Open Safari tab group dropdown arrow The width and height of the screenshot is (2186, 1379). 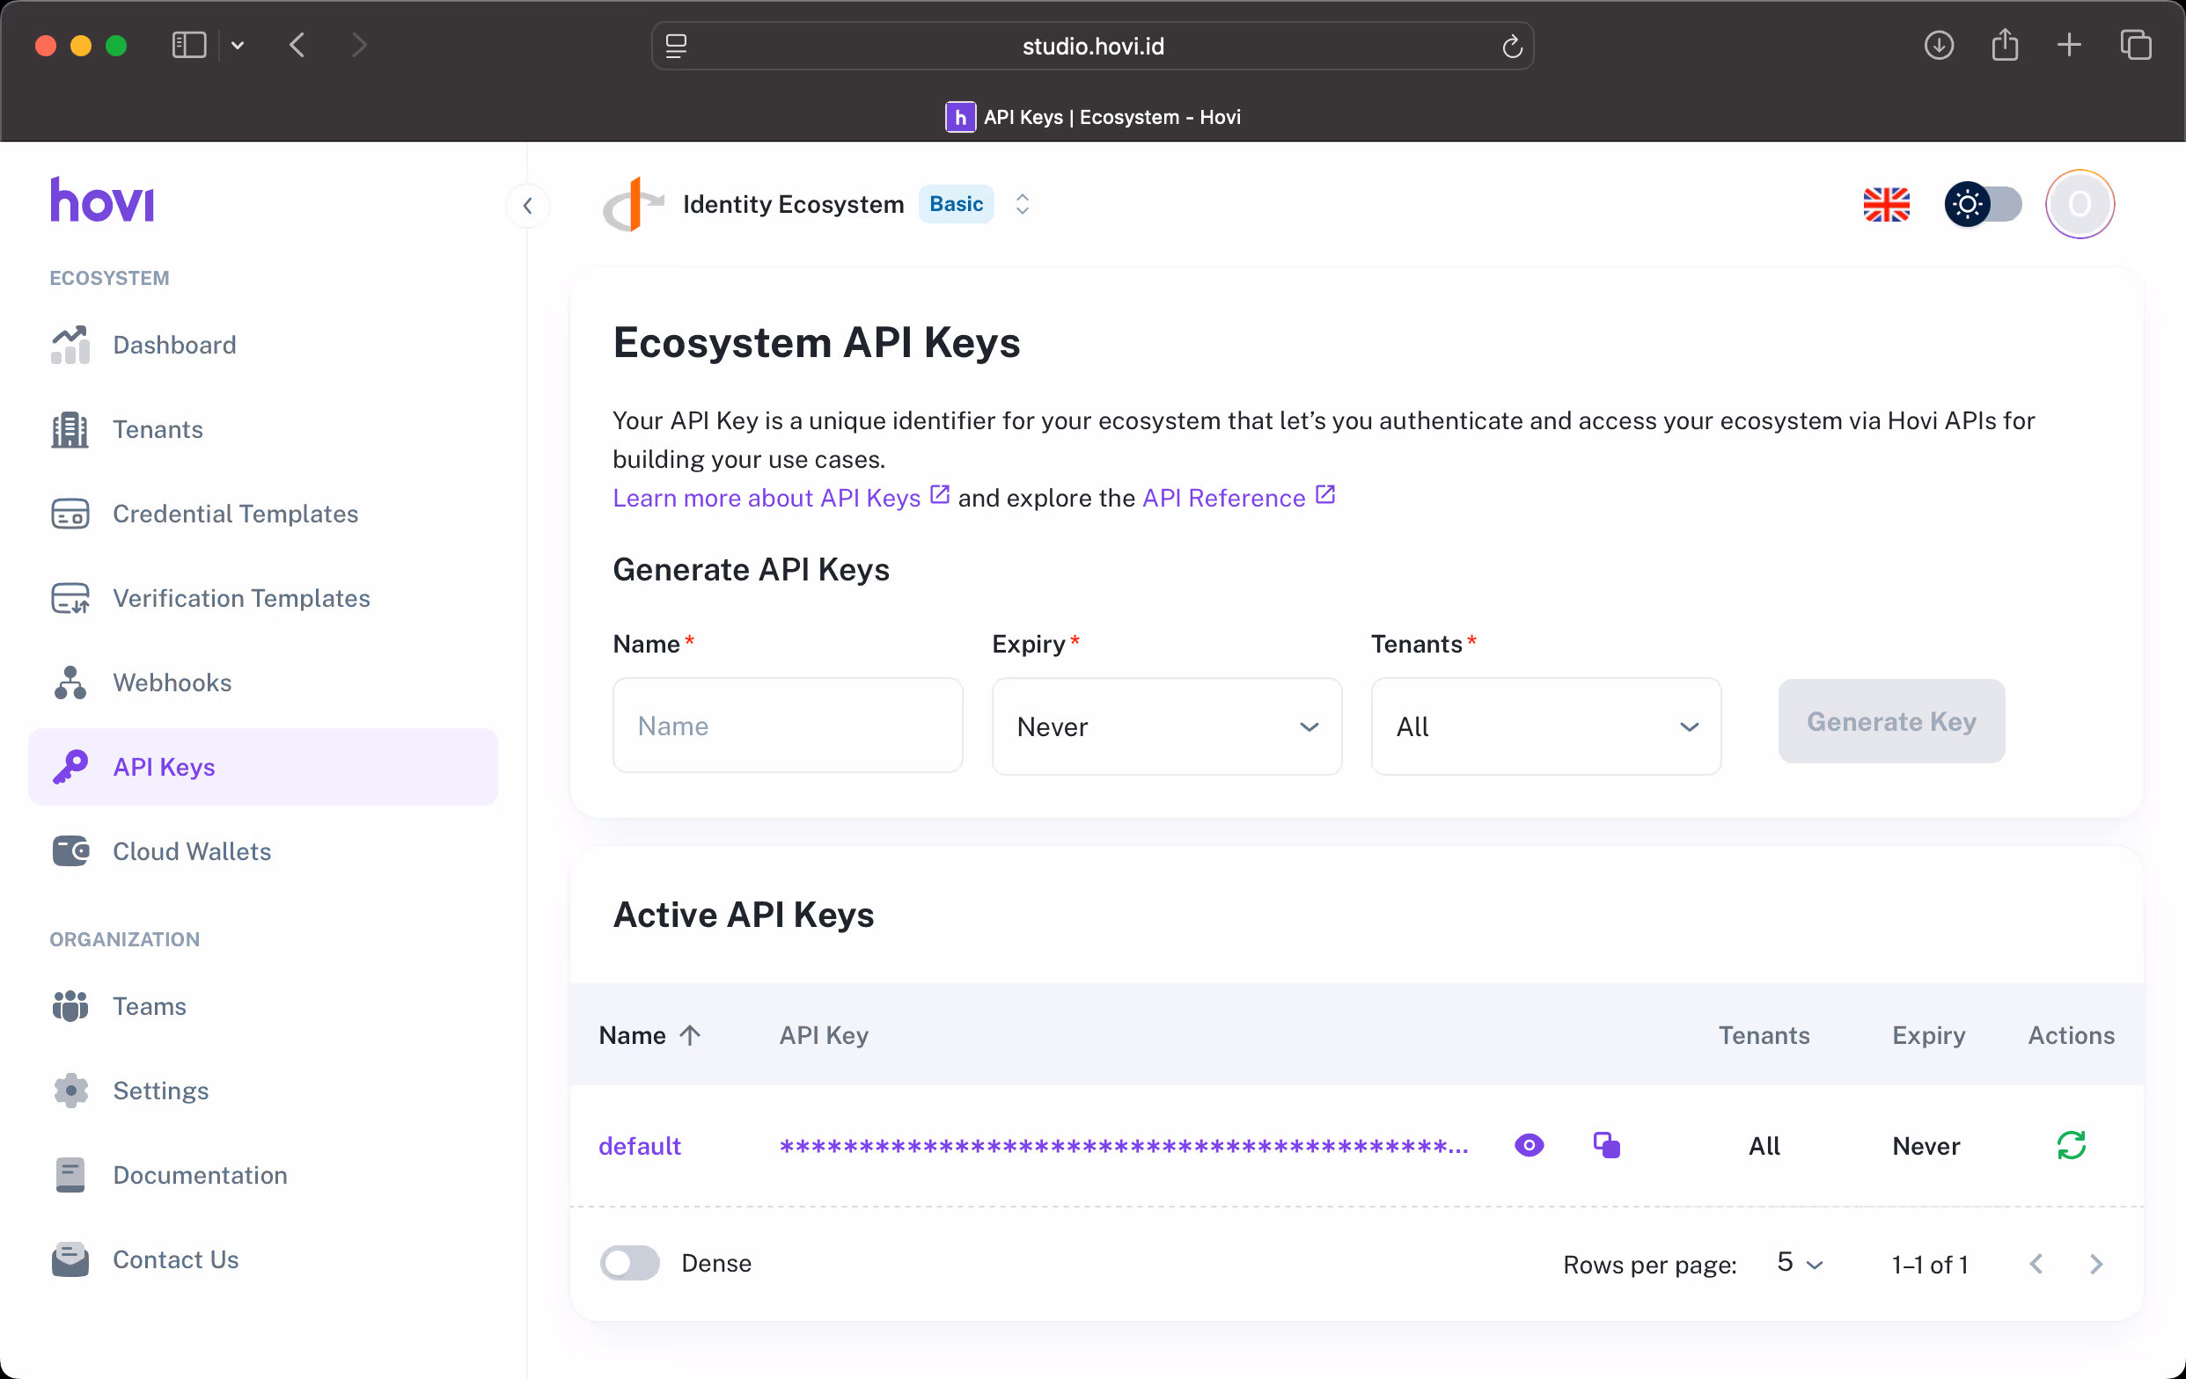(x=238, y=45)
